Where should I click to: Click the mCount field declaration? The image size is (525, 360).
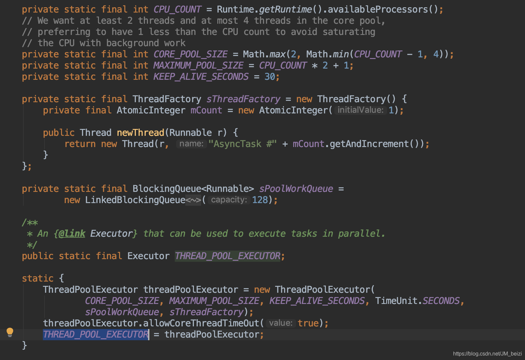tap(206, 110)
